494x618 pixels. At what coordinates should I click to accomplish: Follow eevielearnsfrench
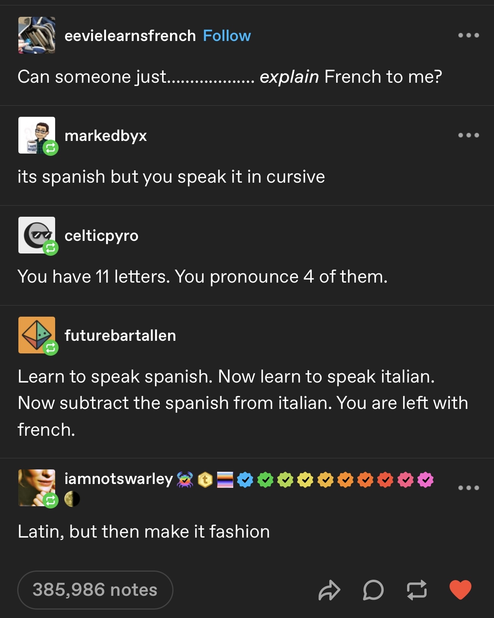tap(227, 36)
